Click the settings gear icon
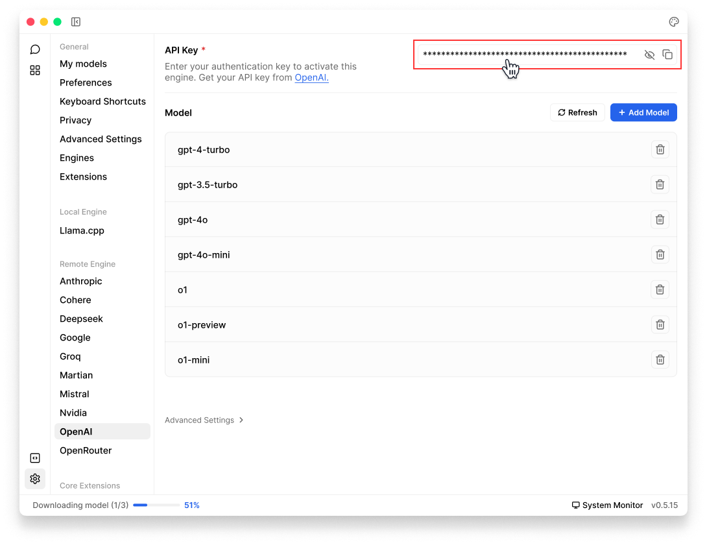 pyautogui.click(x=35, y=479)
